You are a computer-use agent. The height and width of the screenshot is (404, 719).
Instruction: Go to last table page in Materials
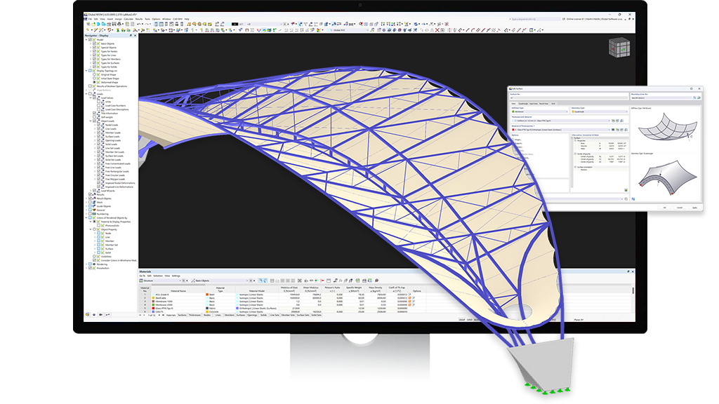[x=163, y=315]
